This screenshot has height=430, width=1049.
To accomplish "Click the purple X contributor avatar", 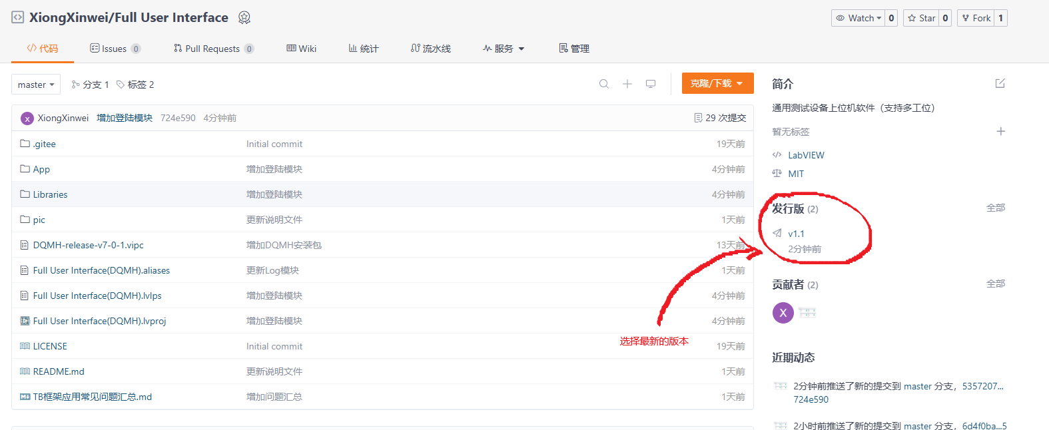I will point(783,312).
